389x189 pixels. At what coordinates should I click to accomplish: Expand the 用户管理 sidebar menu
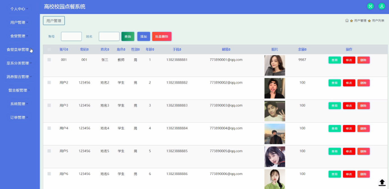19,22
